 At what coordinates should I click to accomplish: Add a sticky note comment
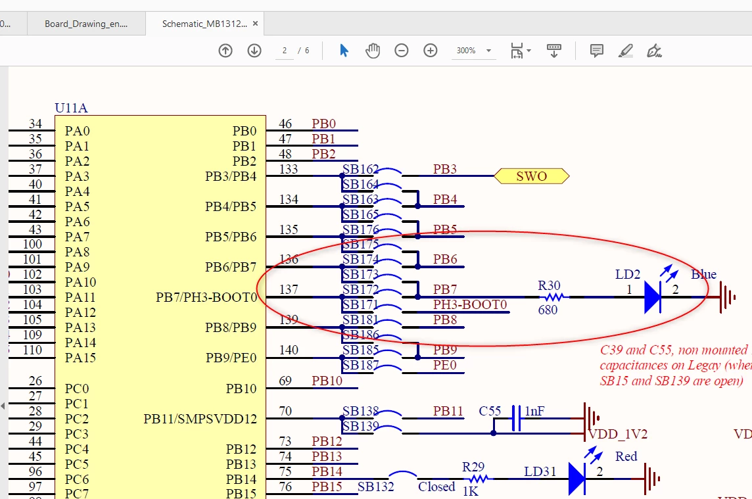597,51
